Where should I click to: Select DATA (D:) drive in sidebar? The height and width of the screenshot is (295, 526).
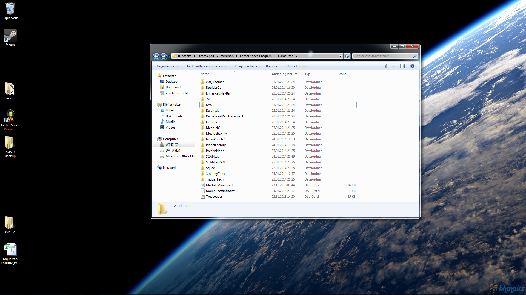pos(173,151)
